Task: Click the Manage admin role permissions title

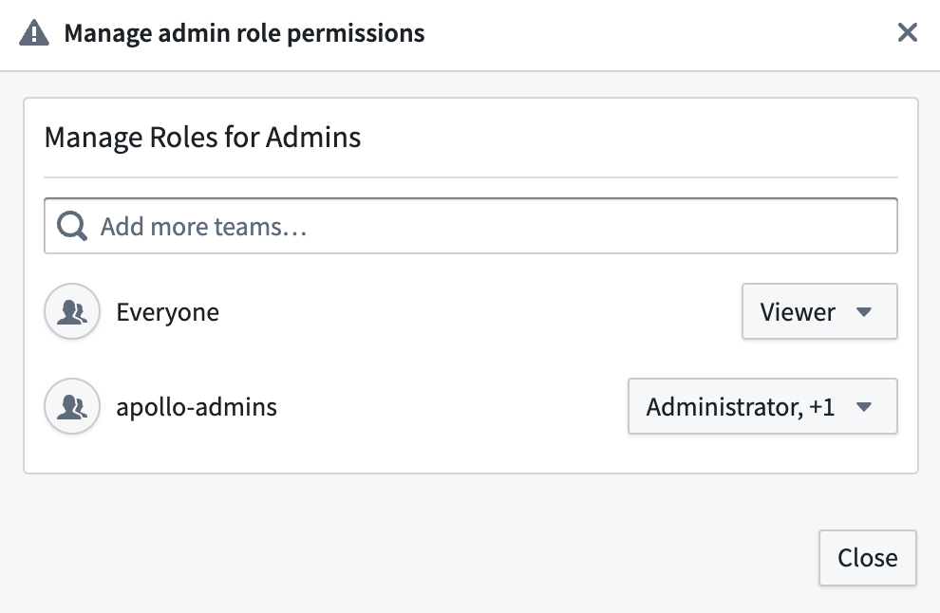Action: tap(245, 33)
